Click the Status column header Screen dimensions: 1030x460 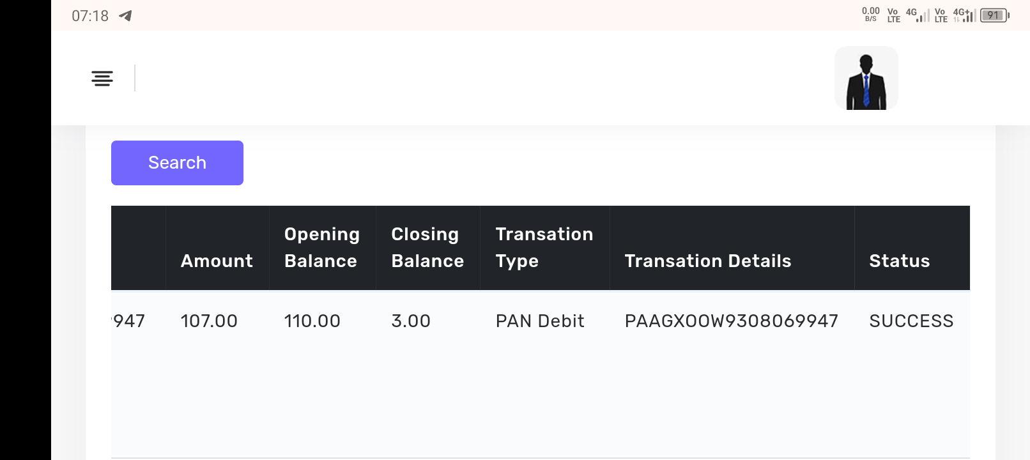[899, 261]
